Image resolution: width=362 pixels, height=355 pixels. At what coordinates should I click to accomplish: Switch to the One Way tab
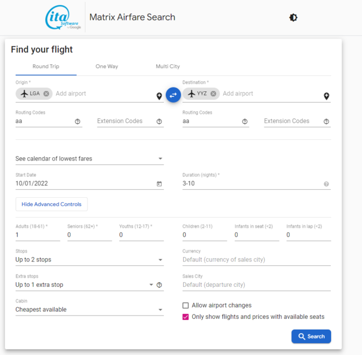pos(106,66)
